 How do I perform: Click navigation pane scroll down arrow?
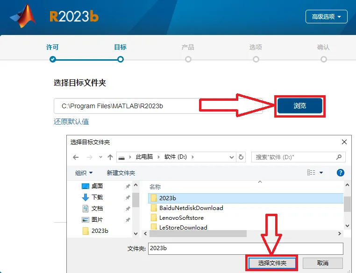(136, 233)
